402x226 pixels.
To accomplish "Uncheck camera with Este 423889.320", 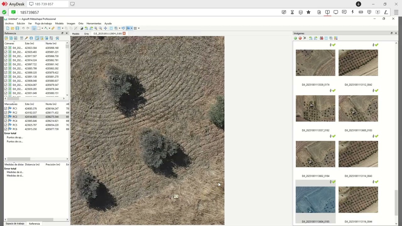I will (6, 73).
